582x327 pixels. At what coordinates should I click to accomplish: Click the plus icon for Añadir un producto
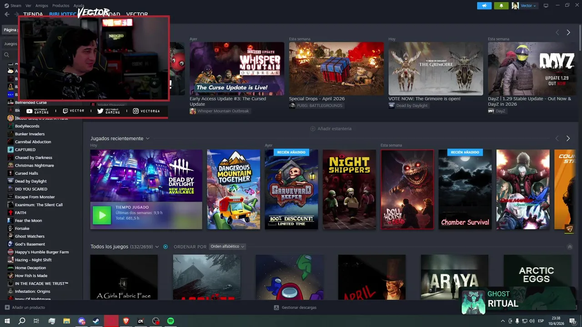[x=7, y=307]
